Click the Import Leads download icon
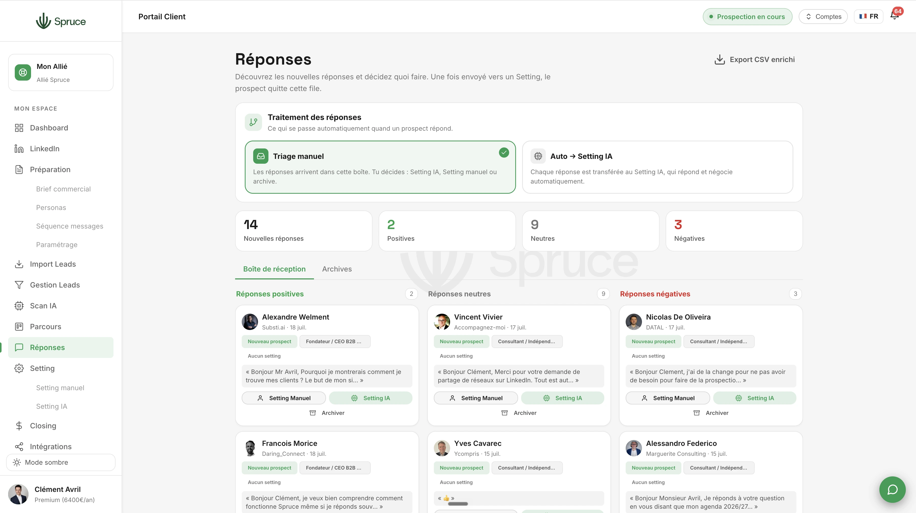Screen dimensions: 916x513 19,264
